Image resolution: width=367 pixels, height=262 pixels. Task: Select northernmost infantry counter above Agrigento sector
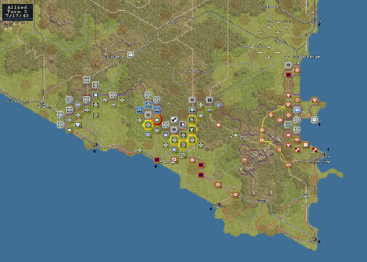87,80
